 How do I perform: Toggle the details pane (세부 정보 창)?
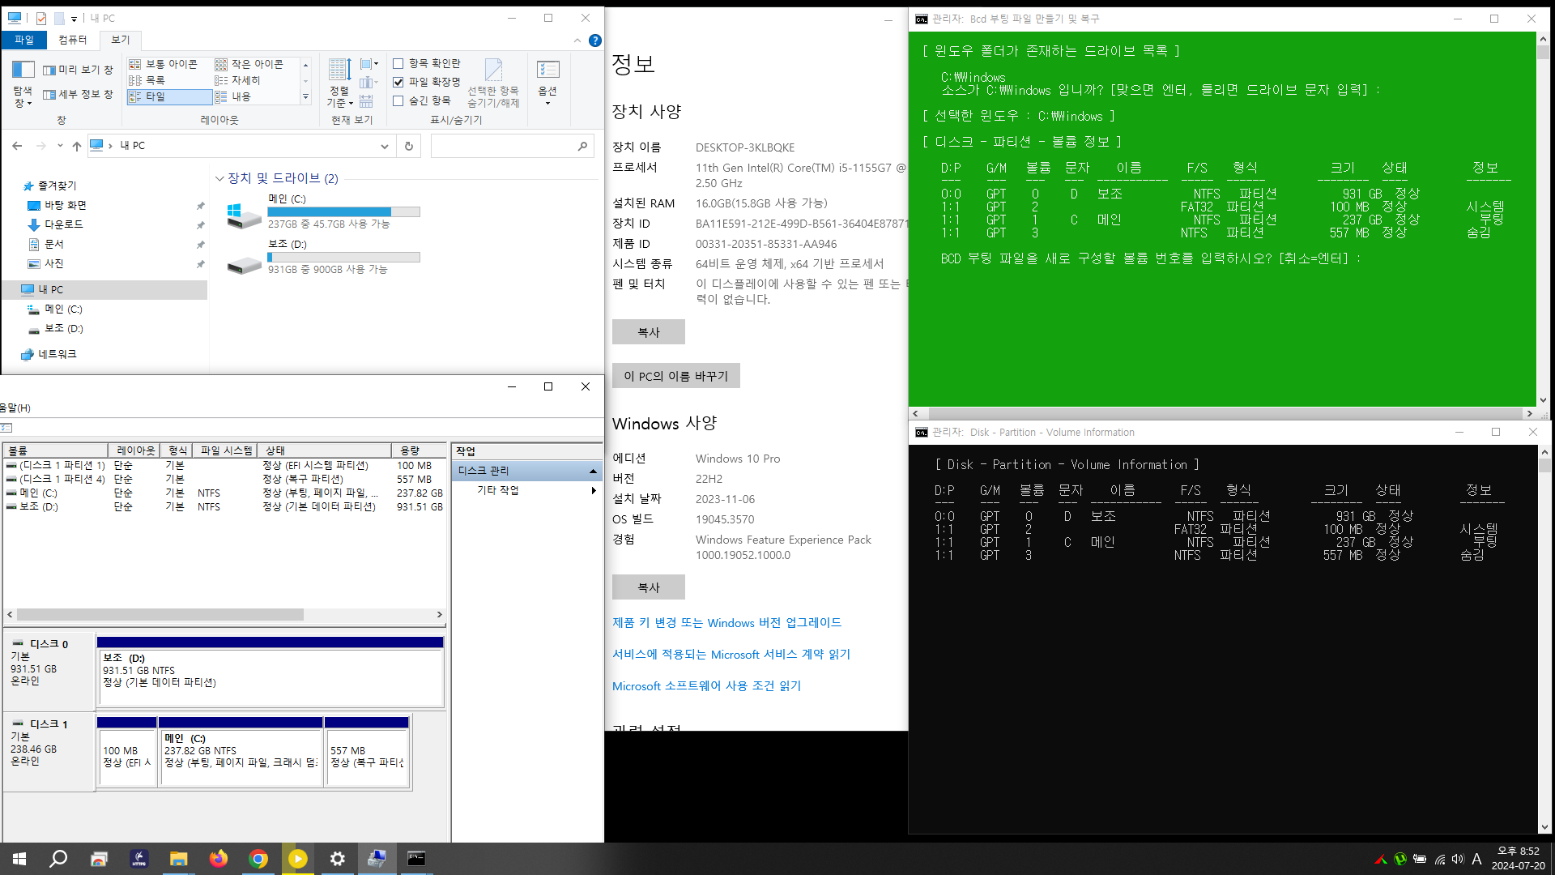coord(79,94)
